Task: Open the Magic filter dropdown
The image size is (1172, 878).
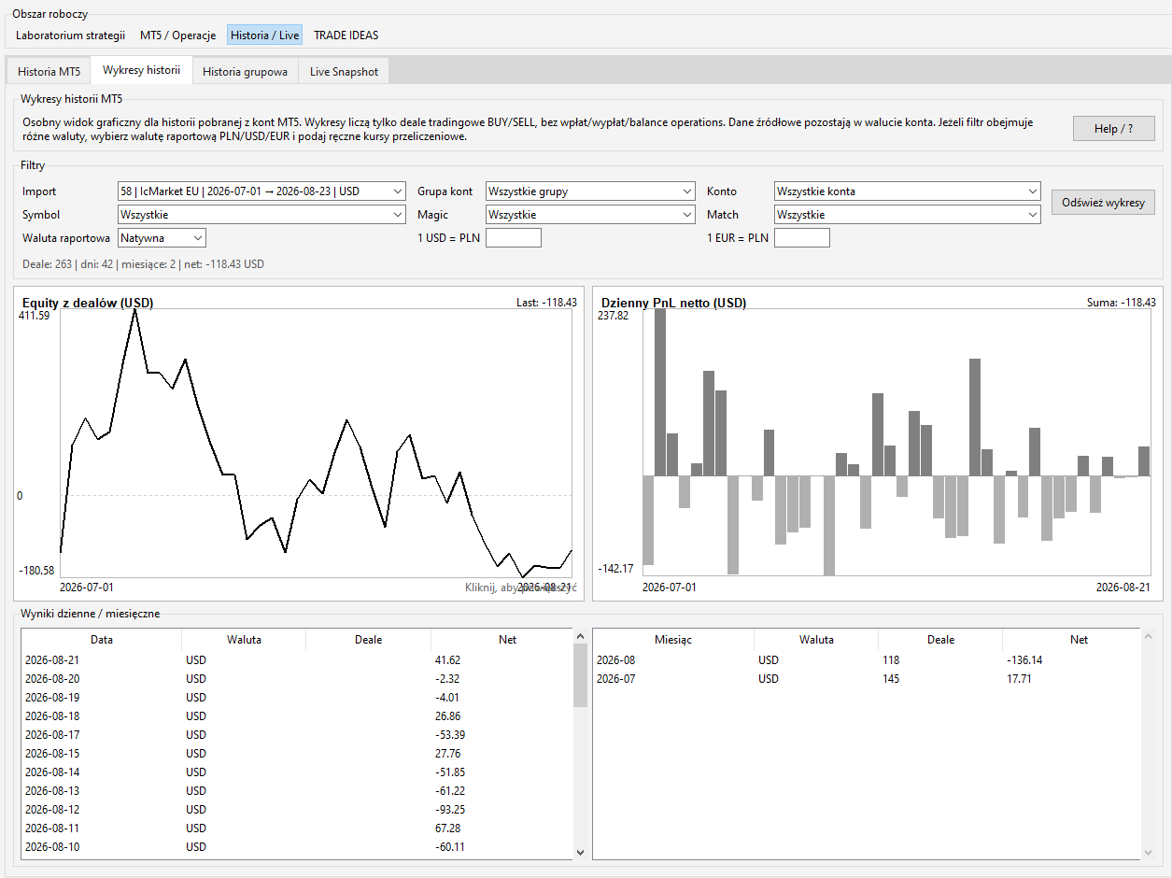Action: pyautogui.click(x=590, y=215)
